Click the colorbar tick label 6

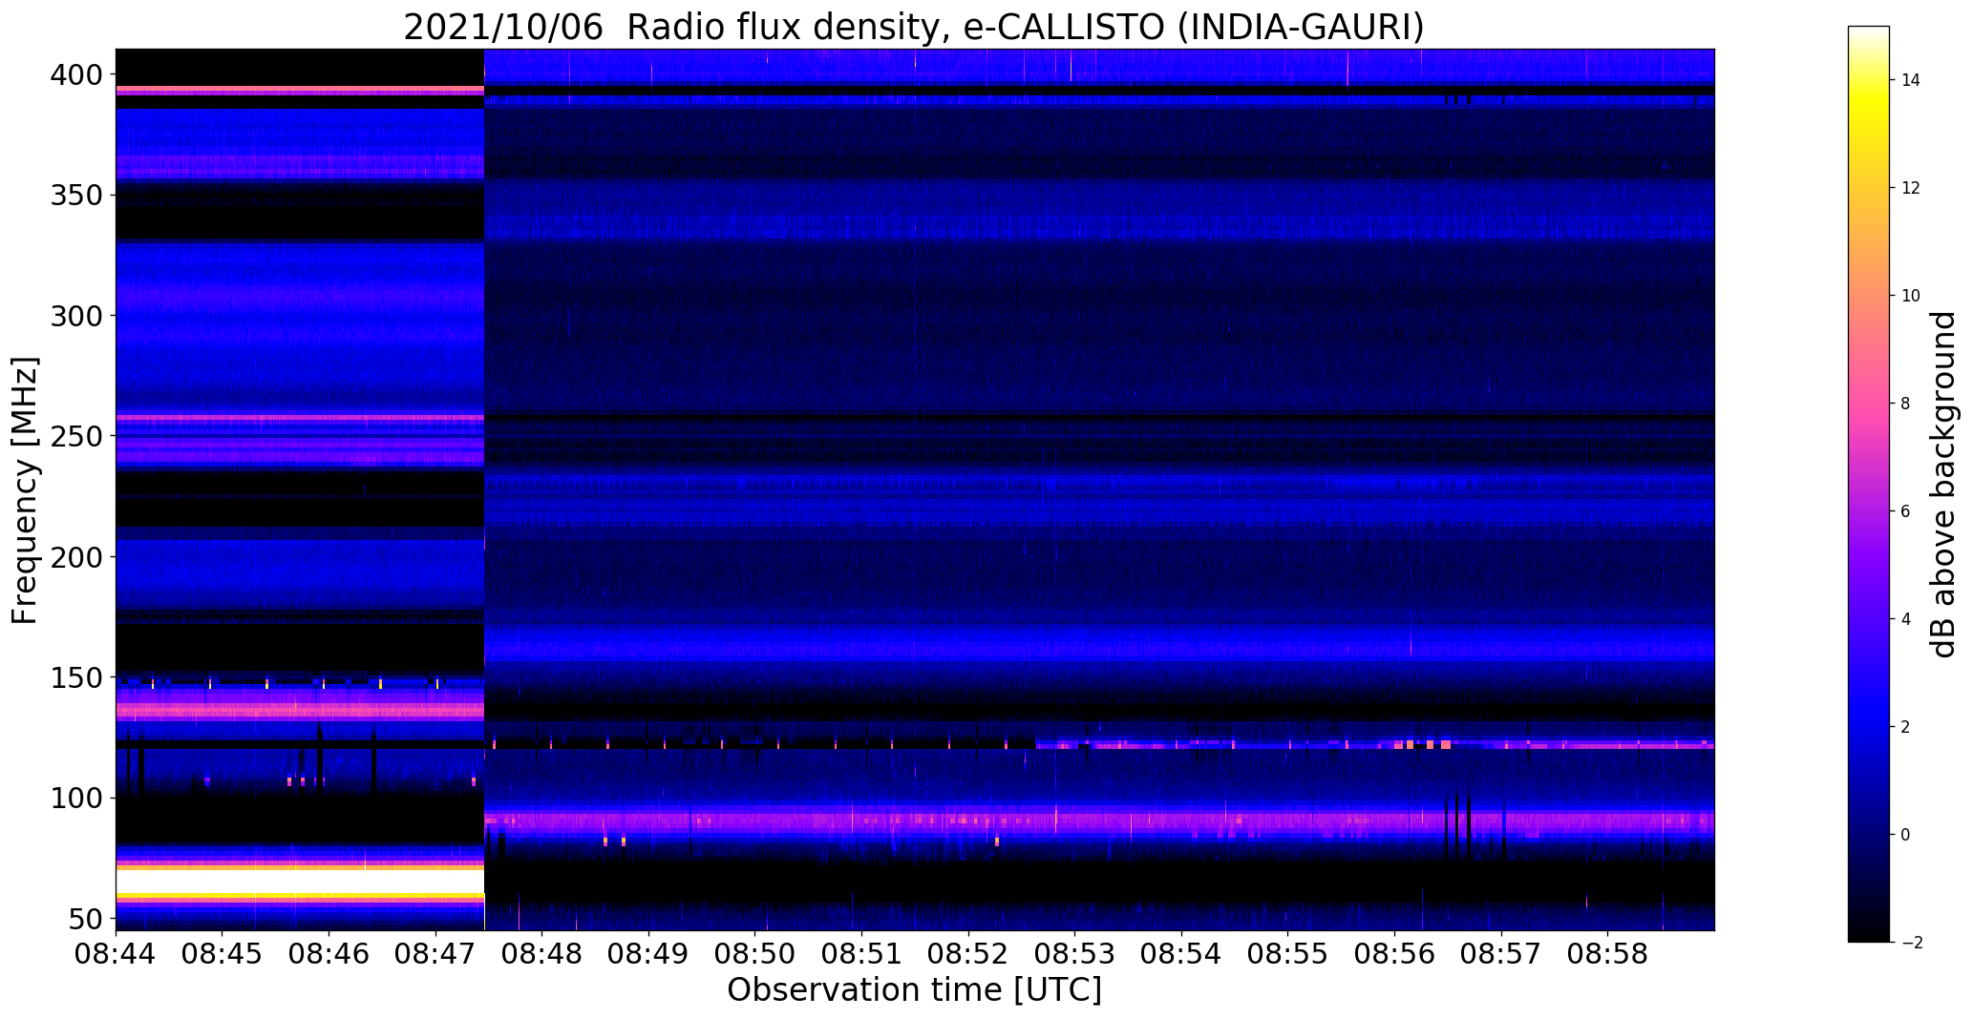pyautogui.click(x=1905, y=511)
